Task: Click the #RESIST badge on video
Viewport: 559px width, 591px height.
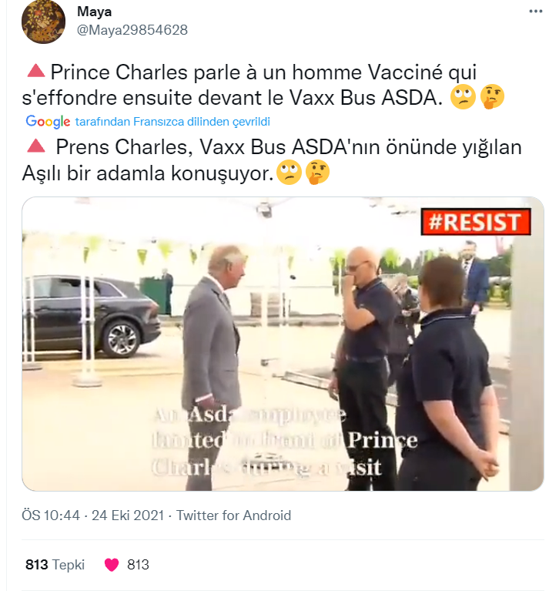Action: click(476, 222)
